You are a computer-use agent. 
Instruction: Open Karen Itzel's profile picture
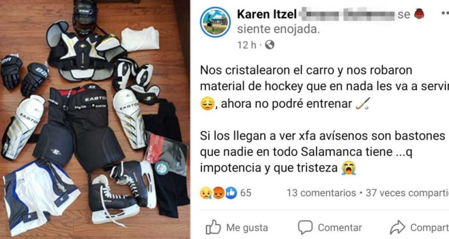pos(215,22)
